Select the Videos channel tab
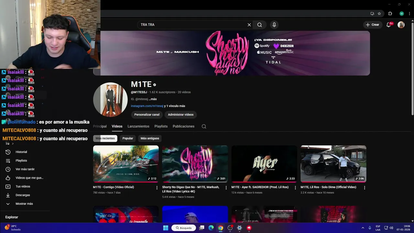 coord(117,126)
